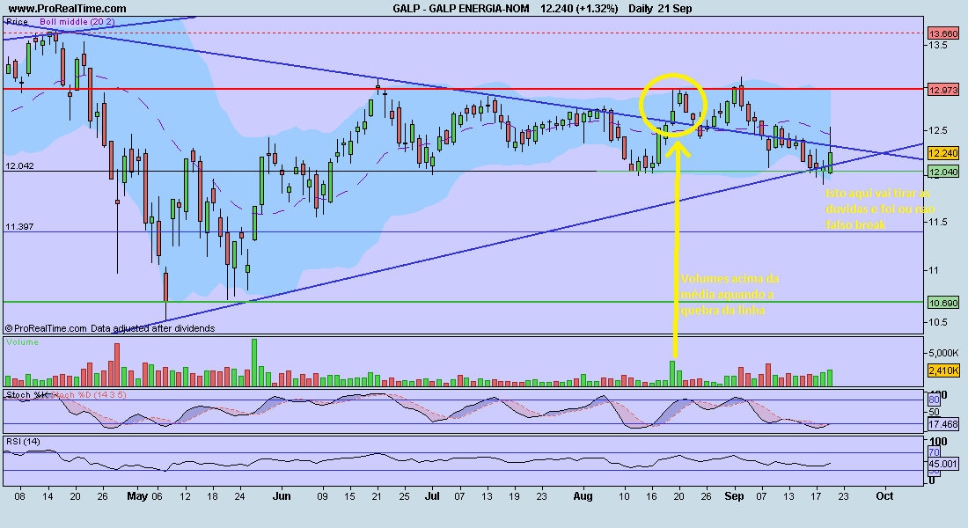
Task: Click the "Oct" month label on date axis
Action: (884, 496)
